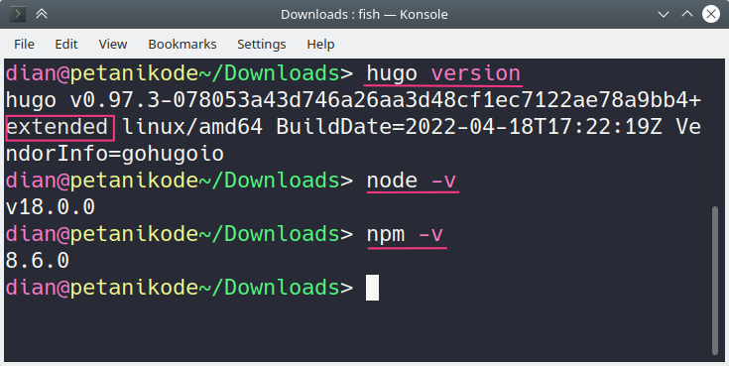Open the Bookmarks menu
This screenshot has height=366, width=729.
pos(182,45)
